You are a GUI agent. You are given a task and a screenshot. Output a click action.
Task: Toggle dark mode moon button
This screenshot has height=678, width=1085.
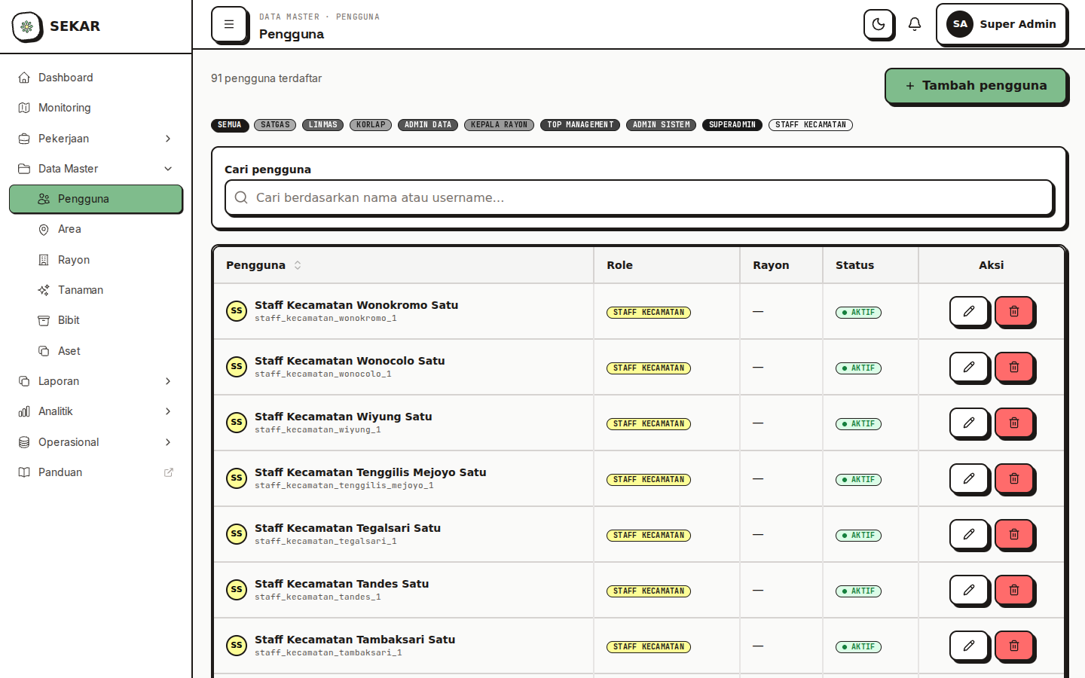pos(879,24)
